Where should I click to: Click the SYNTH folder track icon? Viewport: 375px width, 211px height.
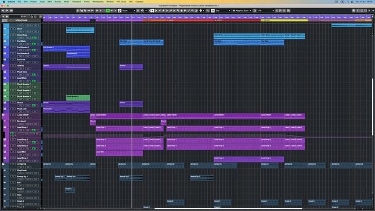tap(4, 66)
